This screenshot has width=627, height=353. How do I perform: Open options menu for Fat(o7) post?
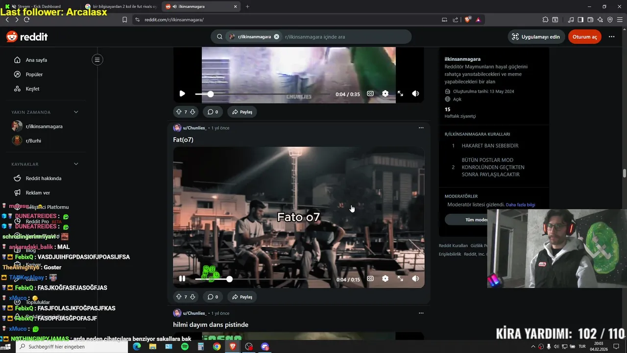[x=421, y=128]
